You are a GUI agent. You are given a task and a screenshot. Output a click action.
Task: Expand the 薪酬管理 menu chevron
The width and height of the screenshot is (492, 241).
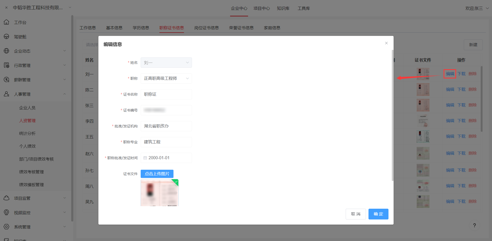coord(65,79)
